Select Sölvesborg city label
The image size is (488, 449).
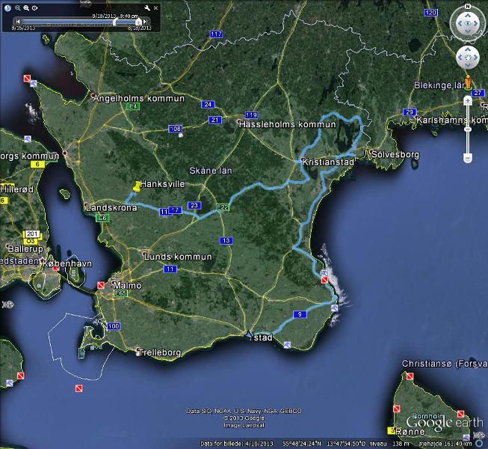coord(395,155)
